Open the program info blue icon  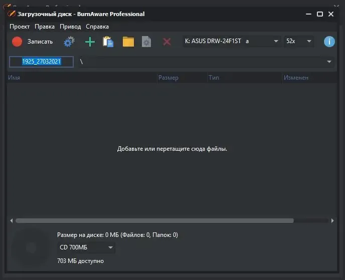coord(329,42)
